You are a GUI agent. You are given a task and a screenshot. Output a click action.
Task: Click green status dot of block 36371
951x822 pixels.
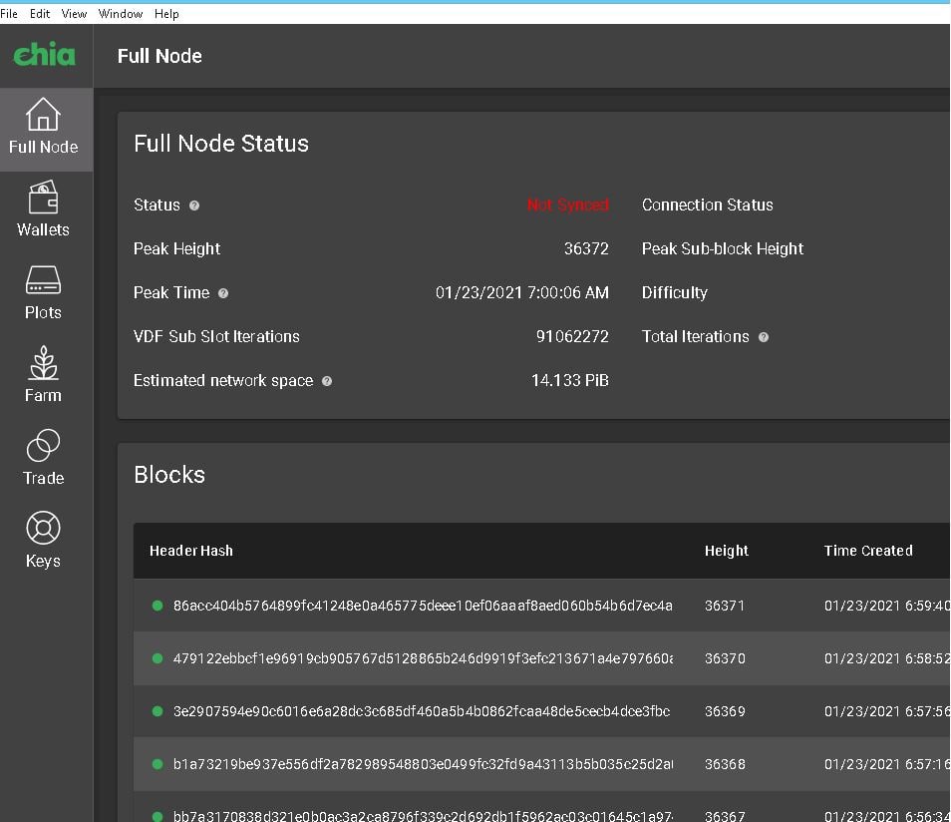coord(158,606)
